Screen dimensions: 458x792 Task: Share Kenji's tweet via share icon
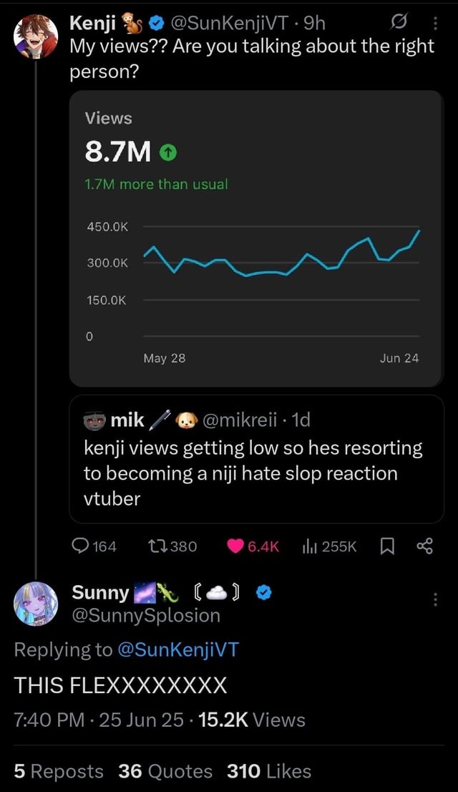pyautogui.click(x=424, y=546)
